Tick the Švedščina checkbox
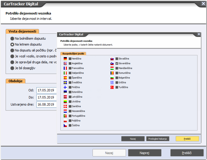This screenshot has width=207, height=160. tap(70, 83)
